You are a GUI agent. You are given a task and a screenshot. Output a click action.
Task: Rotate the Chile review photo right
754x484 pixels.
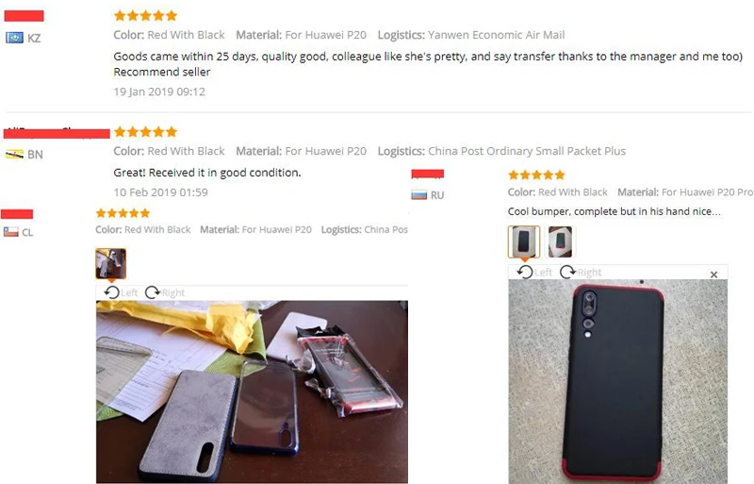(x=165, y=292)
